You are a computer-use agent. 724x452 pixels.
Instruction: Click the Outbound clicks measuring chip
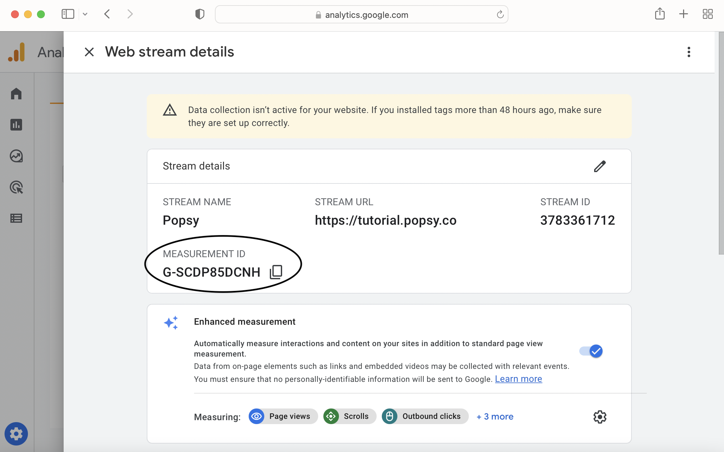tap(425, 417)
